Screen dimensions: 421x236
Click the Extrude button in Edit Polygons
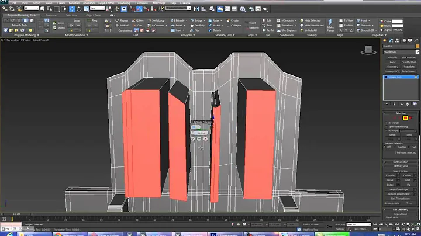(390, 175)
